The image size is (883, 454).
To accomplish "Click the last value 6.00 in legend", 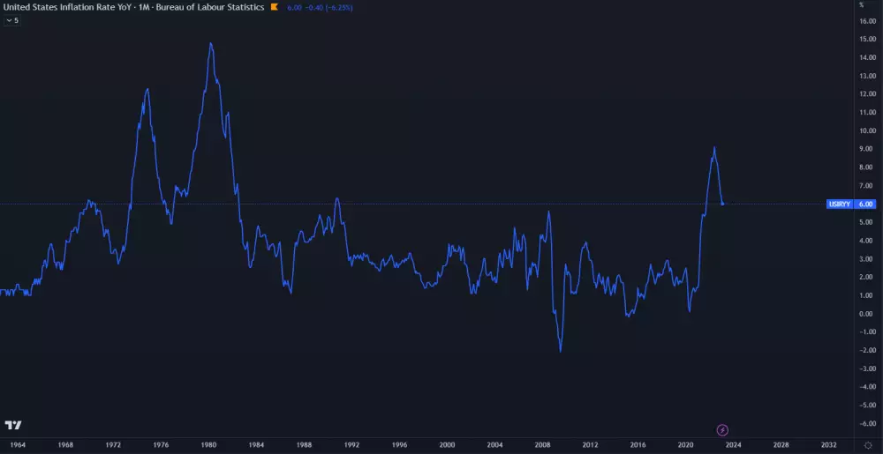I will (295, 7).
